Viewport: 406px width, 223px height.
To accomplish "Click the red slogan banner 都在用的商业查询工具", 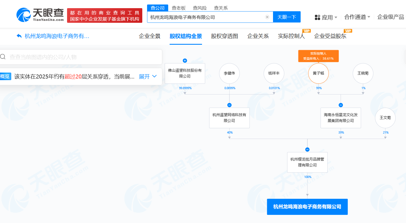I will (105, 16).
